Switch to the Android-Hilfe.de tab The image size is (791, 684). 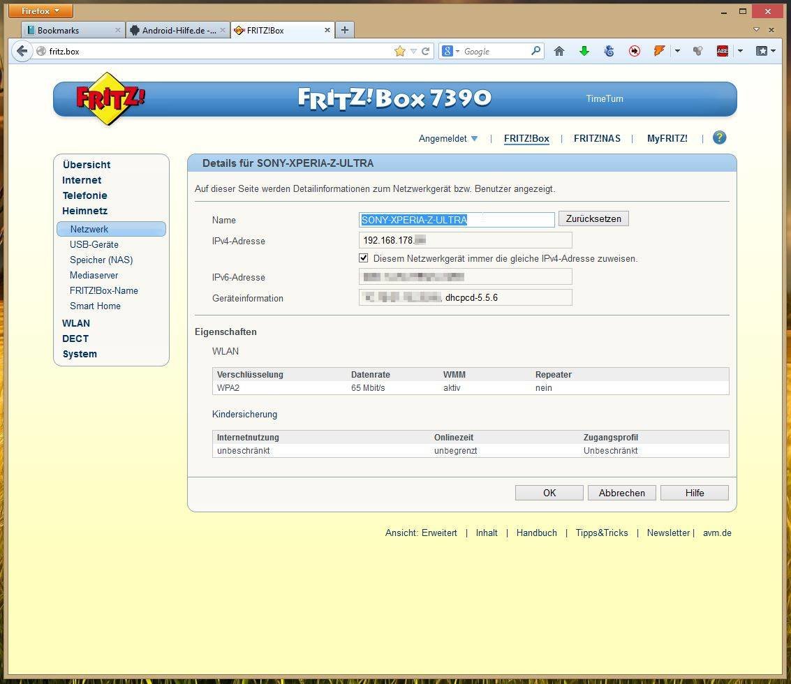(x=177, y=30)
